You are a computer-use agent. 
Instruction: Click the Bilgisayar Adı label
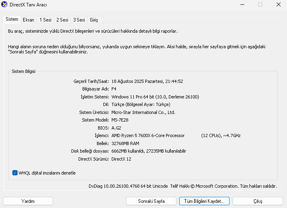95,89
